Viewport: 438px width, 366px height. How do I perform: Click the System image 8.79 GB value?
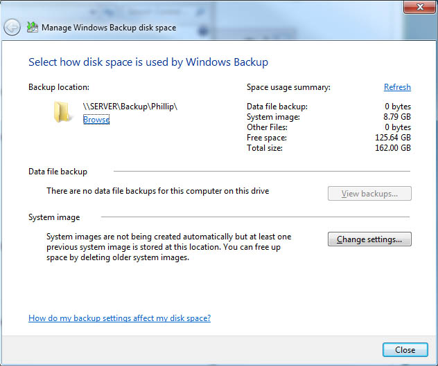(397, 117)
